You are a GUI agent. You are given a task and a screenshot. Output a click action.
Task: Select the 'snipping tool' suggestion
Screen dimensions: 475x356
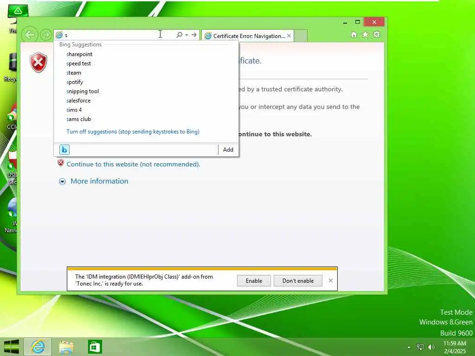(x=146, y=91)
